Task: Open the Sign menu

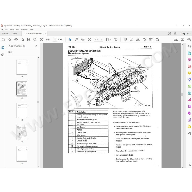Action: (x=17, y=29)
